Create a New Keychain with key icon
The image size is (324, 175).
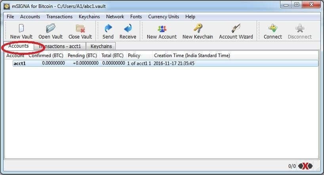(x=198, y=28)
